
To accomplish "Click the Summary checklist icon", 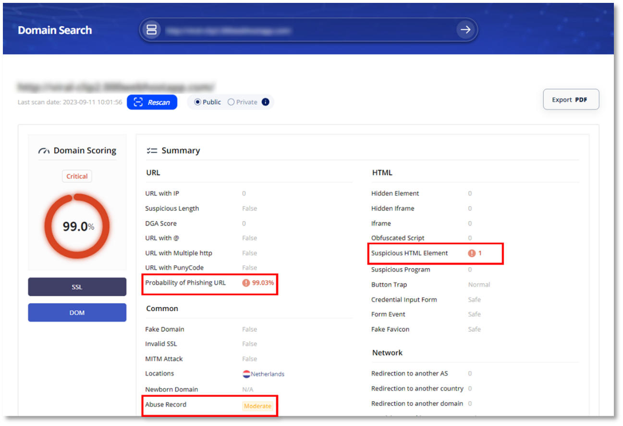I will coord(152,151).
